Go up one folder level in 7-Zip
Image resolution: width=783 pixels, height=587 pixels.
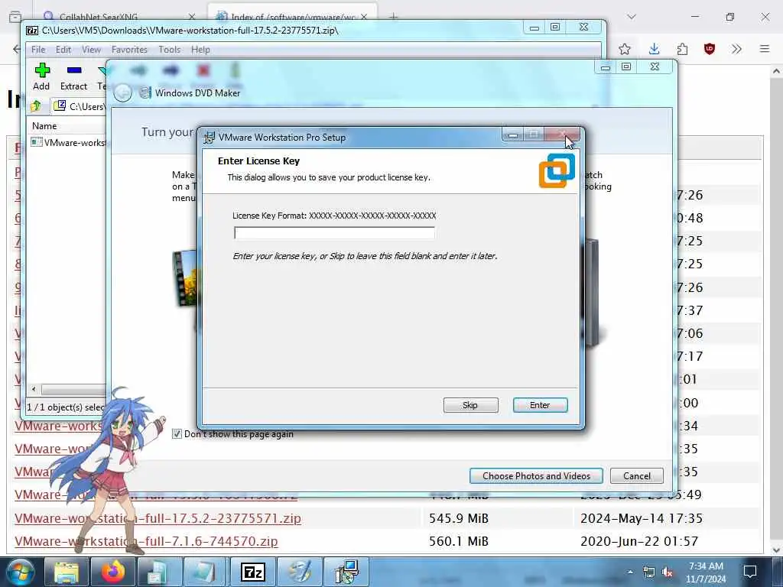pyautogui.click(x=36, y=105)
